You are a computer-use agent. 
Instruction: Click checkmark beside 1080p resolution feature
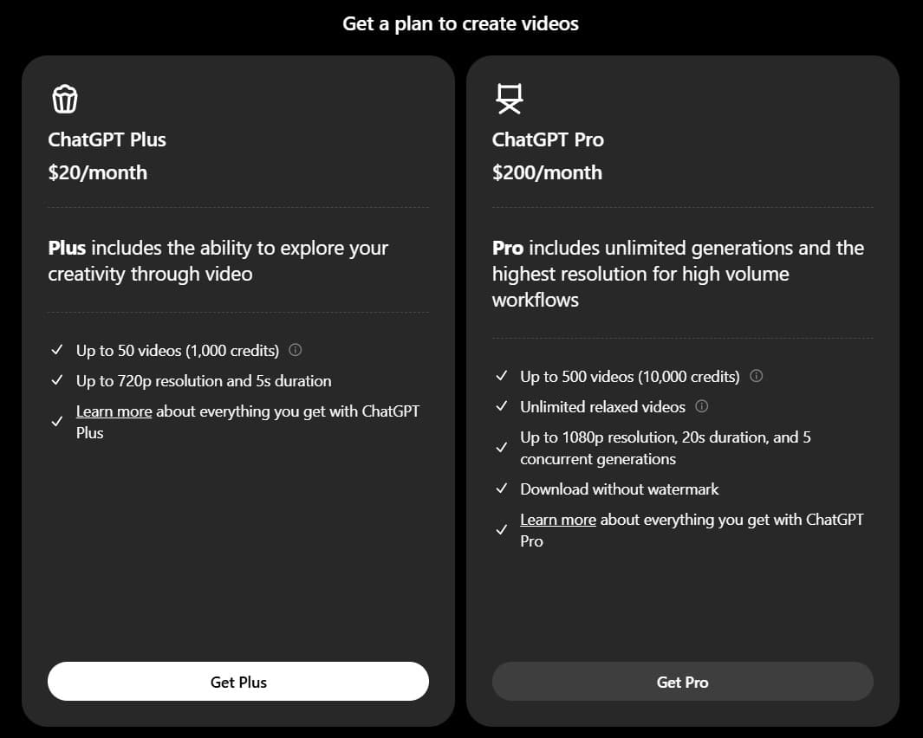tap(501, 448)
